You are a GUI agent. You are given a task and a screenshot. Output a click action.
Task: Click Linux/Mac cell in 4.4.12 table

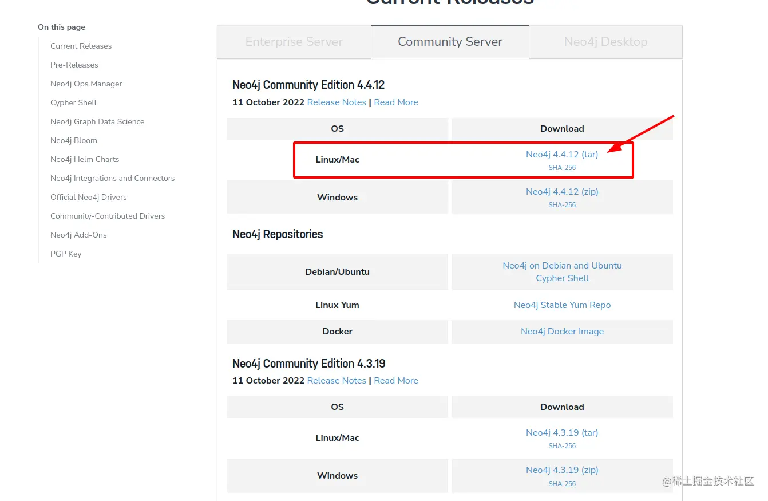[x=337, y=160]
